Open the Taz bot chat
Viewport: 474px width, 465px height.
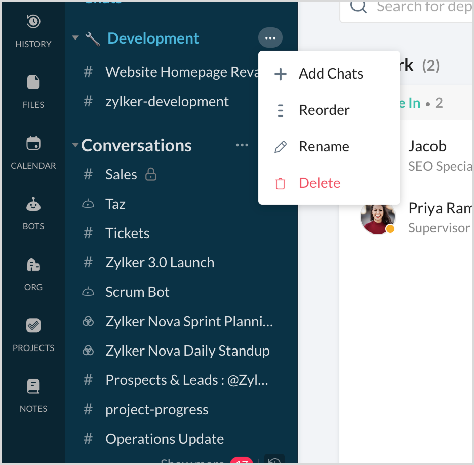click(115, 204)
